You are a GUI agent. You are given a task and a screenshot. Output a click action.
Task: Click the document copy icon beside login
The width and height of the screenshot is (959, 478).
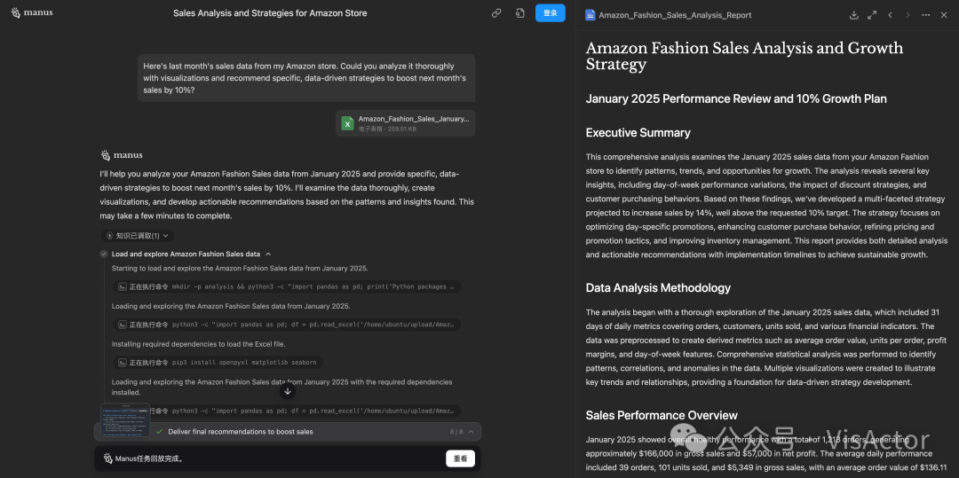tap(519, 13)
